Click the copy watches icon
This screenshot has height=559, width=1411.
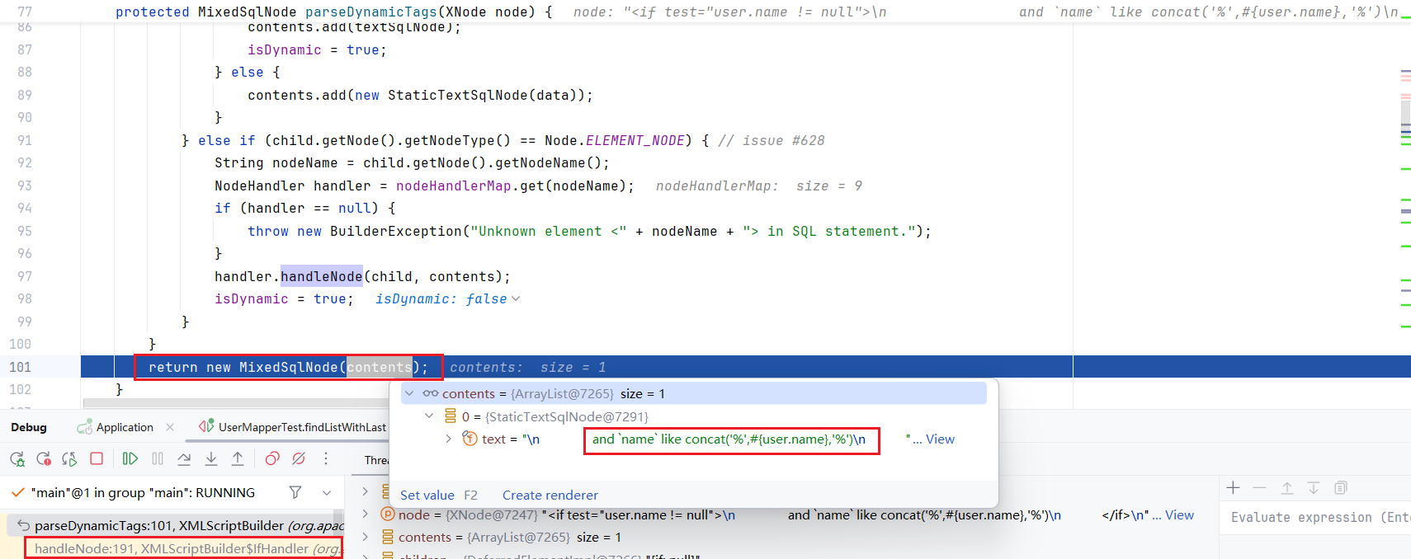coord(1341,487)
